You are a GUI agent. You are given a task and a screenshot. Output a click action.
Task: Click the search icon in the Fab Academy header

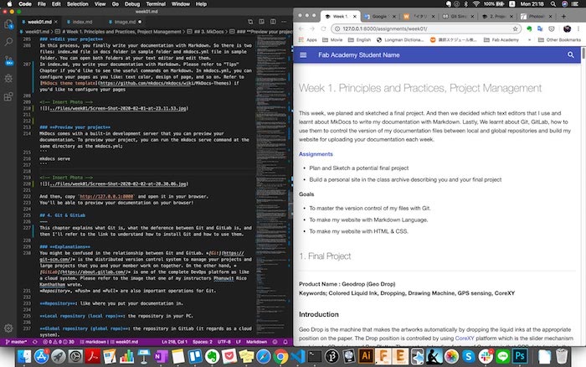coord(571,55)
